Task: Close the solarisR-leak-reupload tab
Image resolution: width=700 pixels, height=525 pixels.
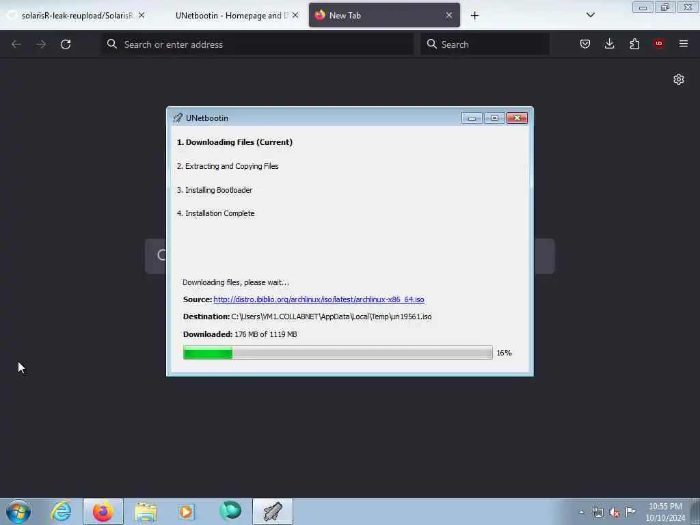Action: (142, 16)
